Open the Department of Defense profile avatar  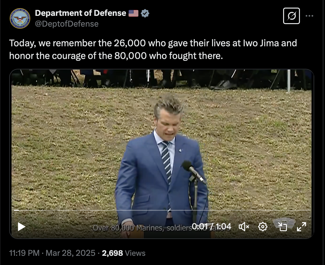pos(20,18)
